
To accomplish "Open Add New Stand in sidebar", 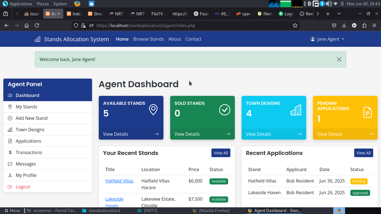I will (48, 118).
